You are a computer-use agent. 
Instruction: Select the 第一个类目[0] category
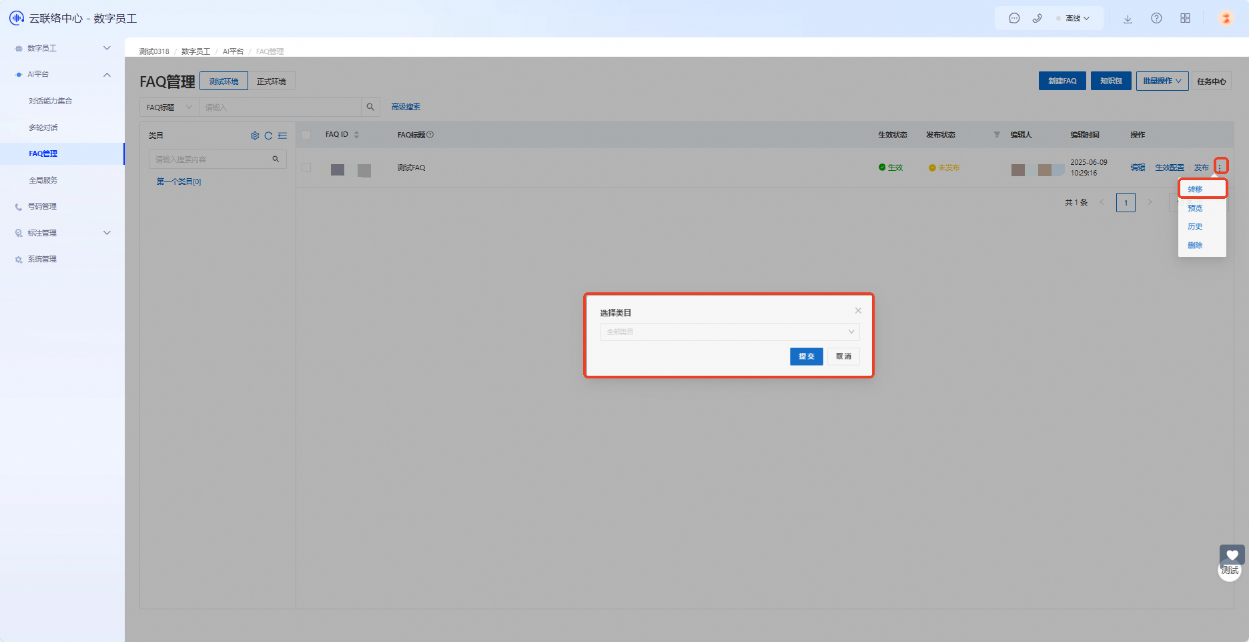coord(179,182)
